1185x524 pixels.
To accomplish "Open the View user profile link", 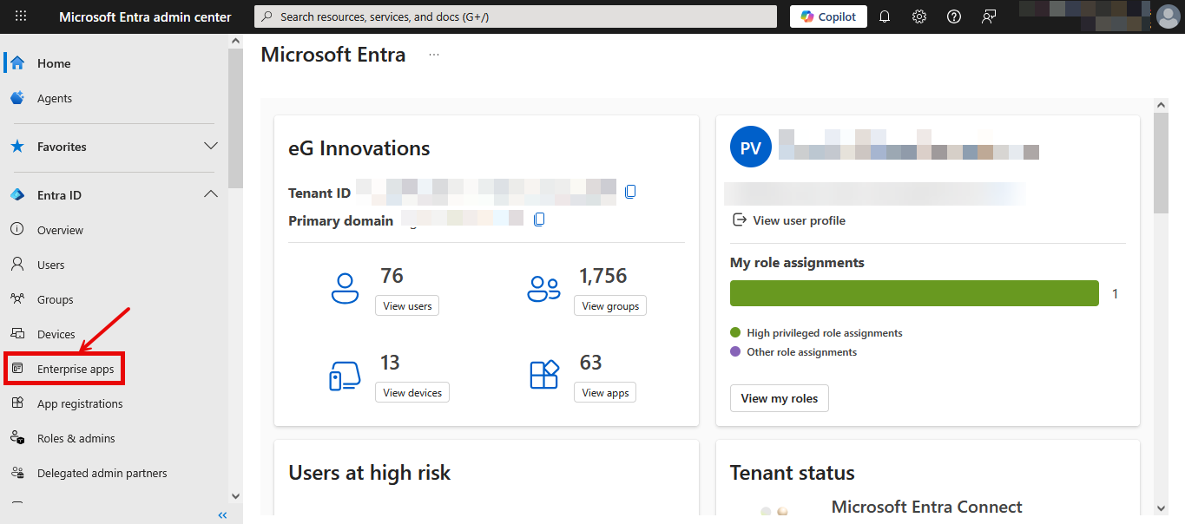I will tap(799, 220).
